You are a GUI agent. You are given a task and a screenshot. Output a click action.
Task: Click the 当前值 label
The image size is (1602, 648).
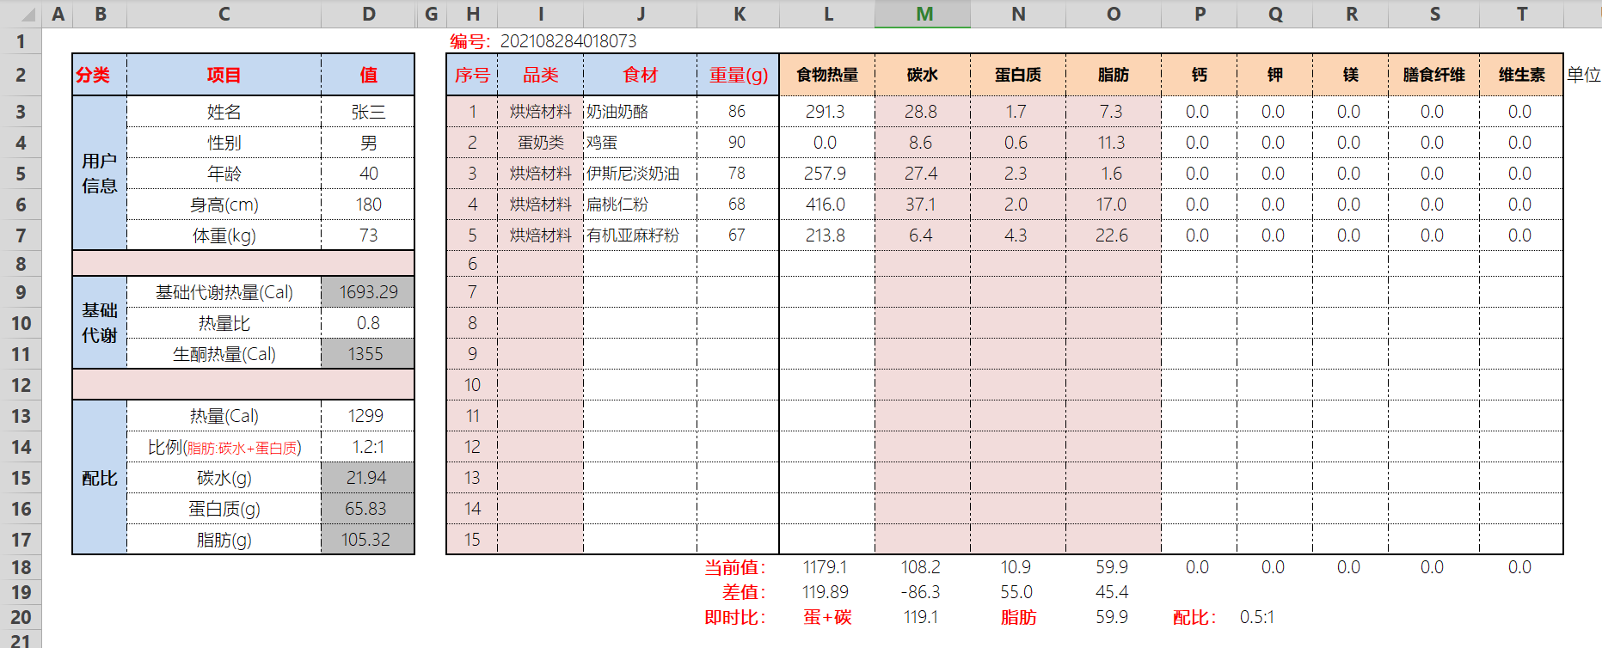pos(735,567)
